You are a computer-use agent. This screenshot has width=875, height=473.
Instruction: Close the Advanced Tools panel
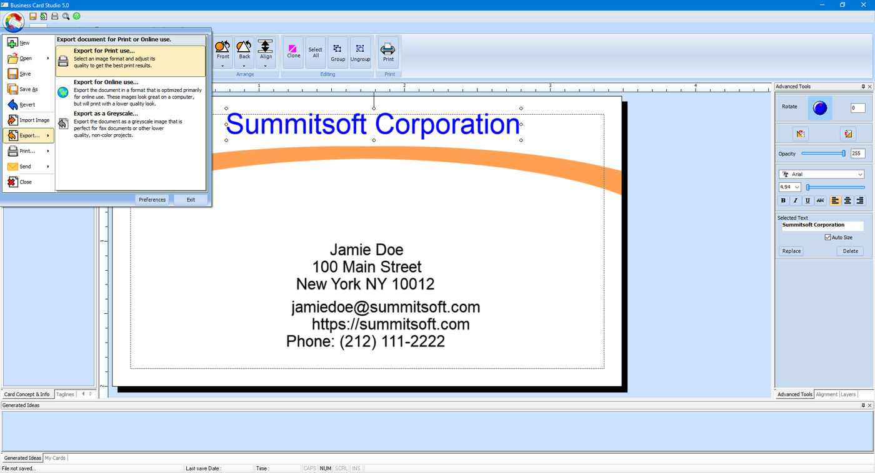click(870, 87)
